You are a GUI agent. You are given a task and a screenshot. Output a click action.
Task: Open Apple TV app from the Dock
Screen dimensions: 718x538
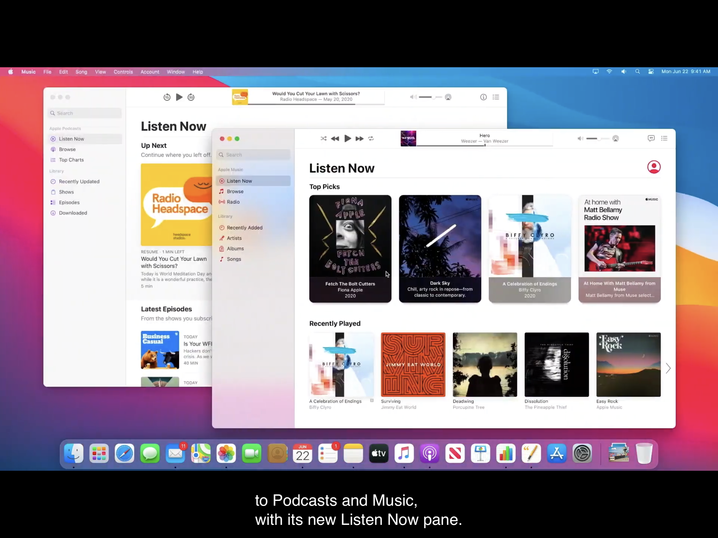coord(378,453)
